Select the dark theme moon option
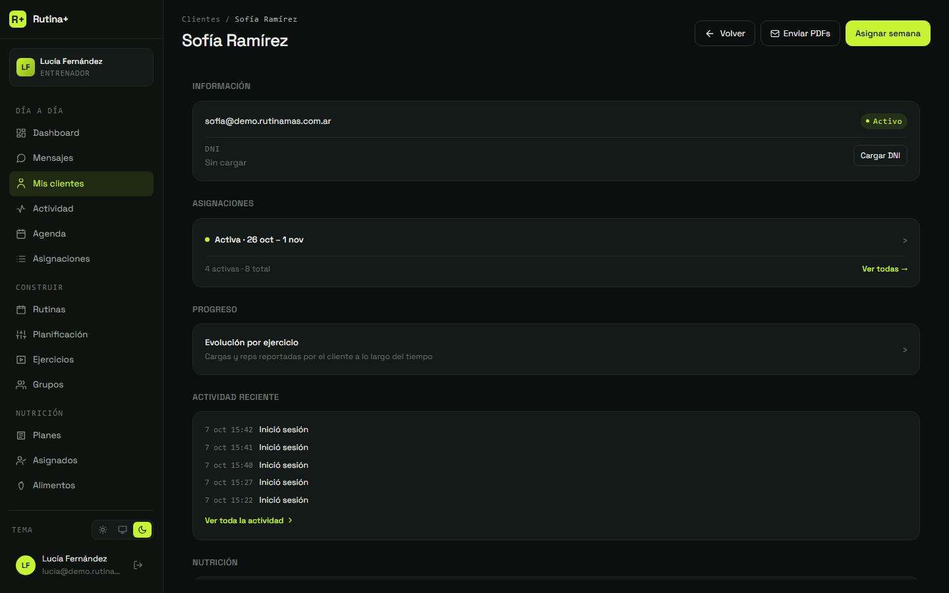 coord(142,530)
